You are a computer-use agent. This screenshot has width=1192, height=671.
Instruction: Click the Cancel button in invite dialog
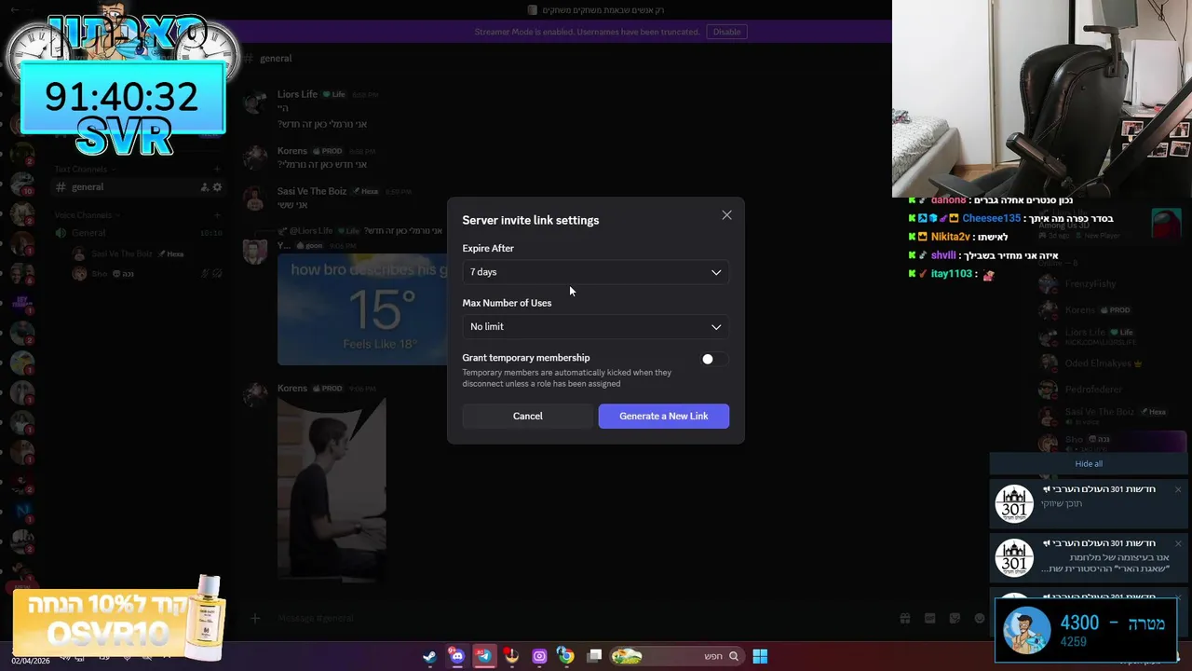[x=527, y=416]
